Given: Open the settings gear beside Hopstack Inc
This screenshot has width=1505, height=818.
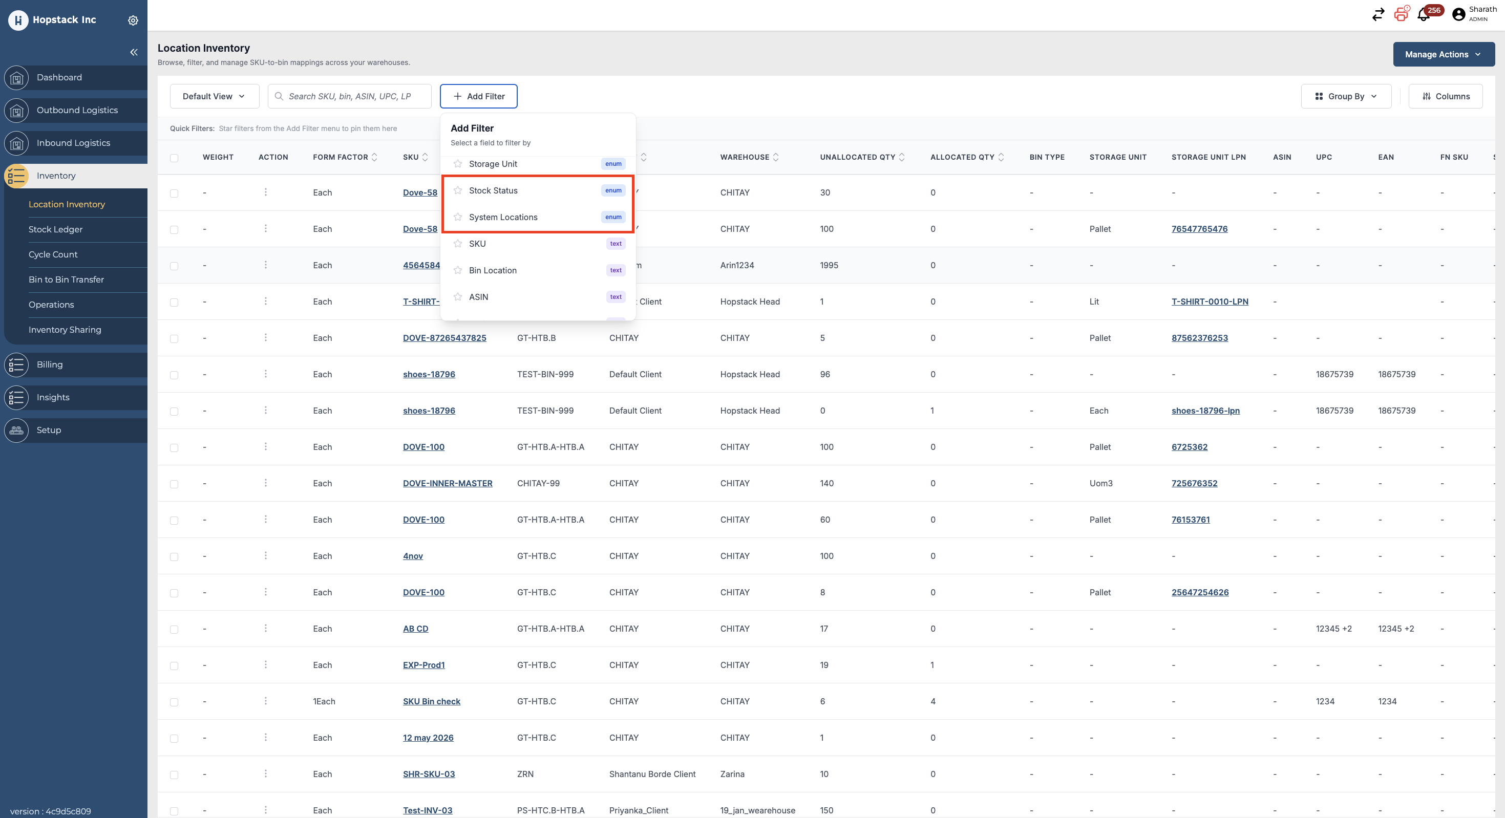Looking at the screenshot, I should pyautogui.click(x=133, y=20).
